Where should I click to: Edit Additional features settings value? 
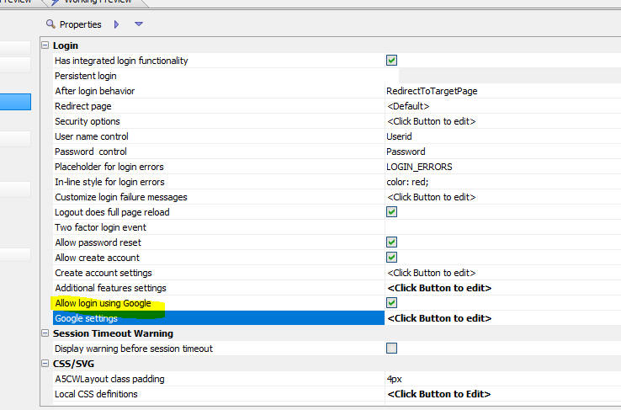[439, 288]
